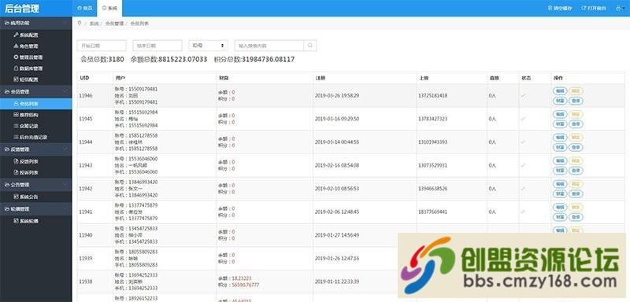Switch to the 首页 tab
This screenshot has height=302, width=630.
point(84,8)
